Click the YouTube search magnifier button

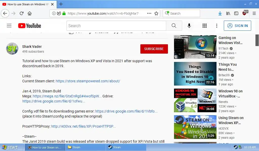174,26
